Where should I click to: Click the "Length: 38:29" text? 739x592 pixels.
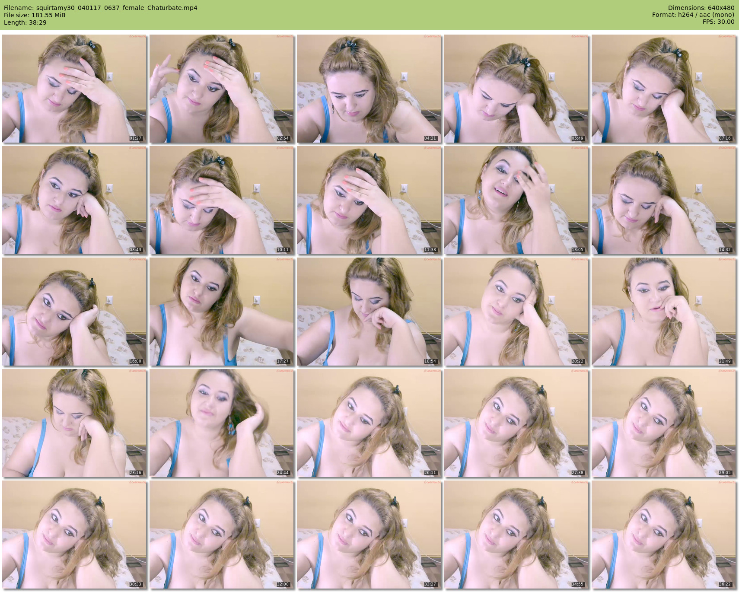pos(25,22)
